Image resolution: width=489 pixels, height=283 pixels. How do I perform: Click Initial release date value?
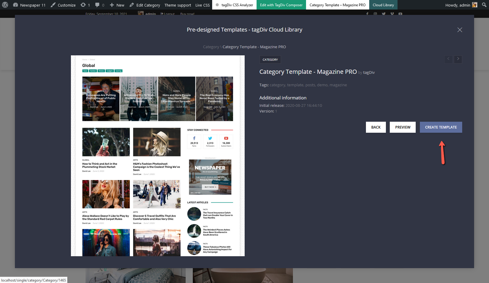point(304,105)
